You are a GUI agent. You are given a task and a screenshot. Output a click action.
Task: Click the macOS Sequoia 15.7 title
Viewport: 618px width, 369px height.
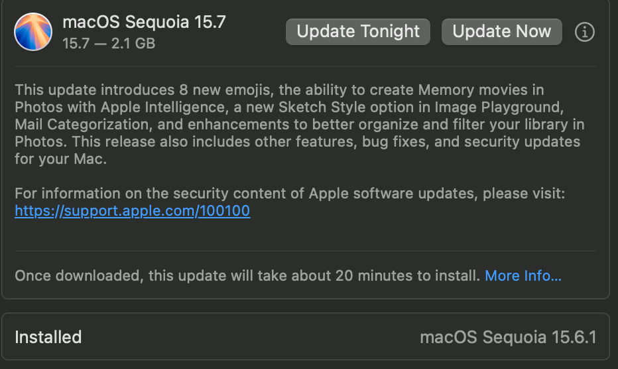[144, 22]
